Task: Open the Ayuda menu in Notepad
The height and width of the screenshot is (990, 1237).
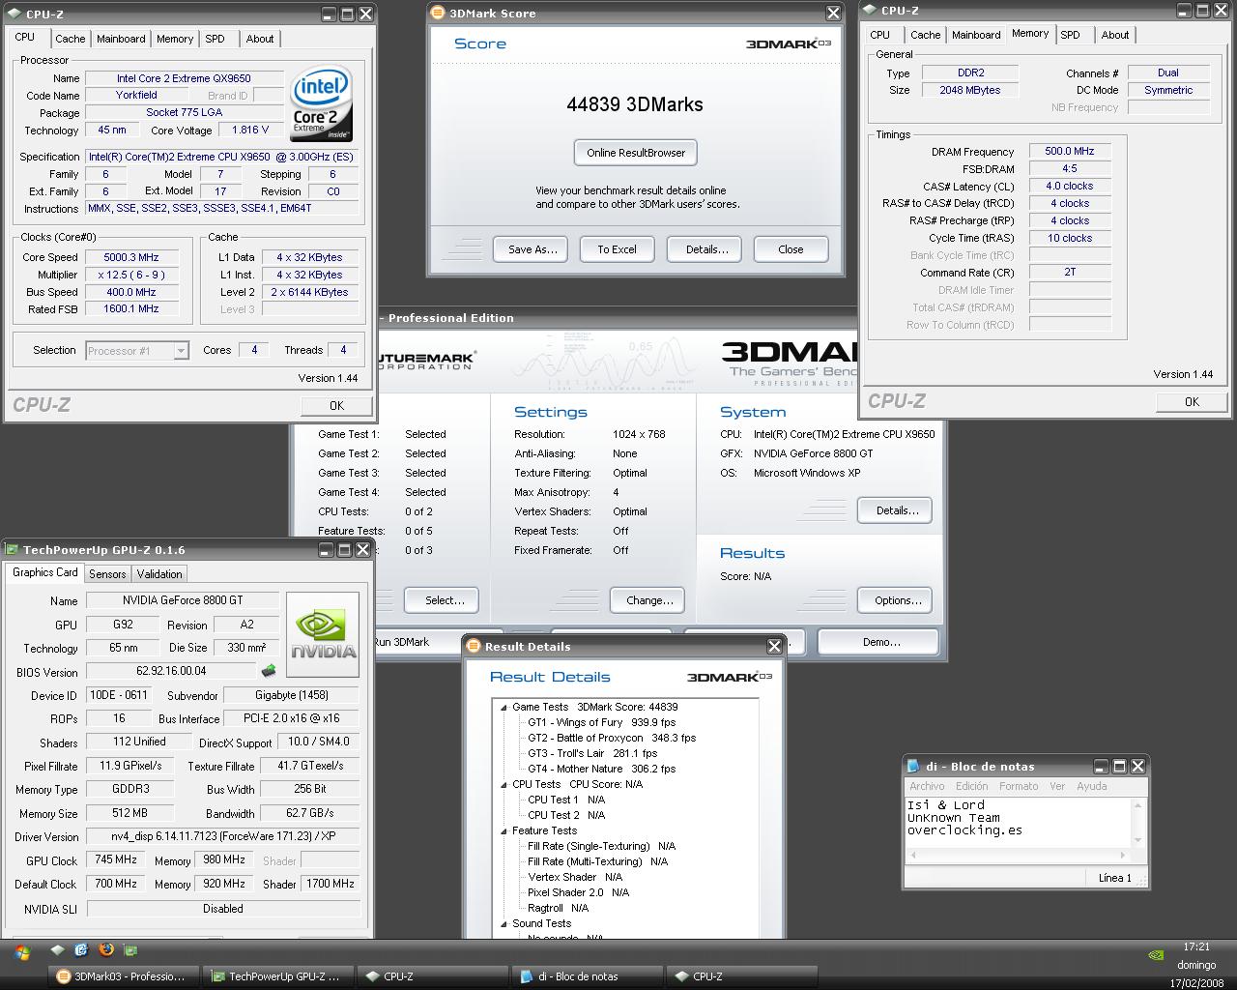Action: point(1092,786)
